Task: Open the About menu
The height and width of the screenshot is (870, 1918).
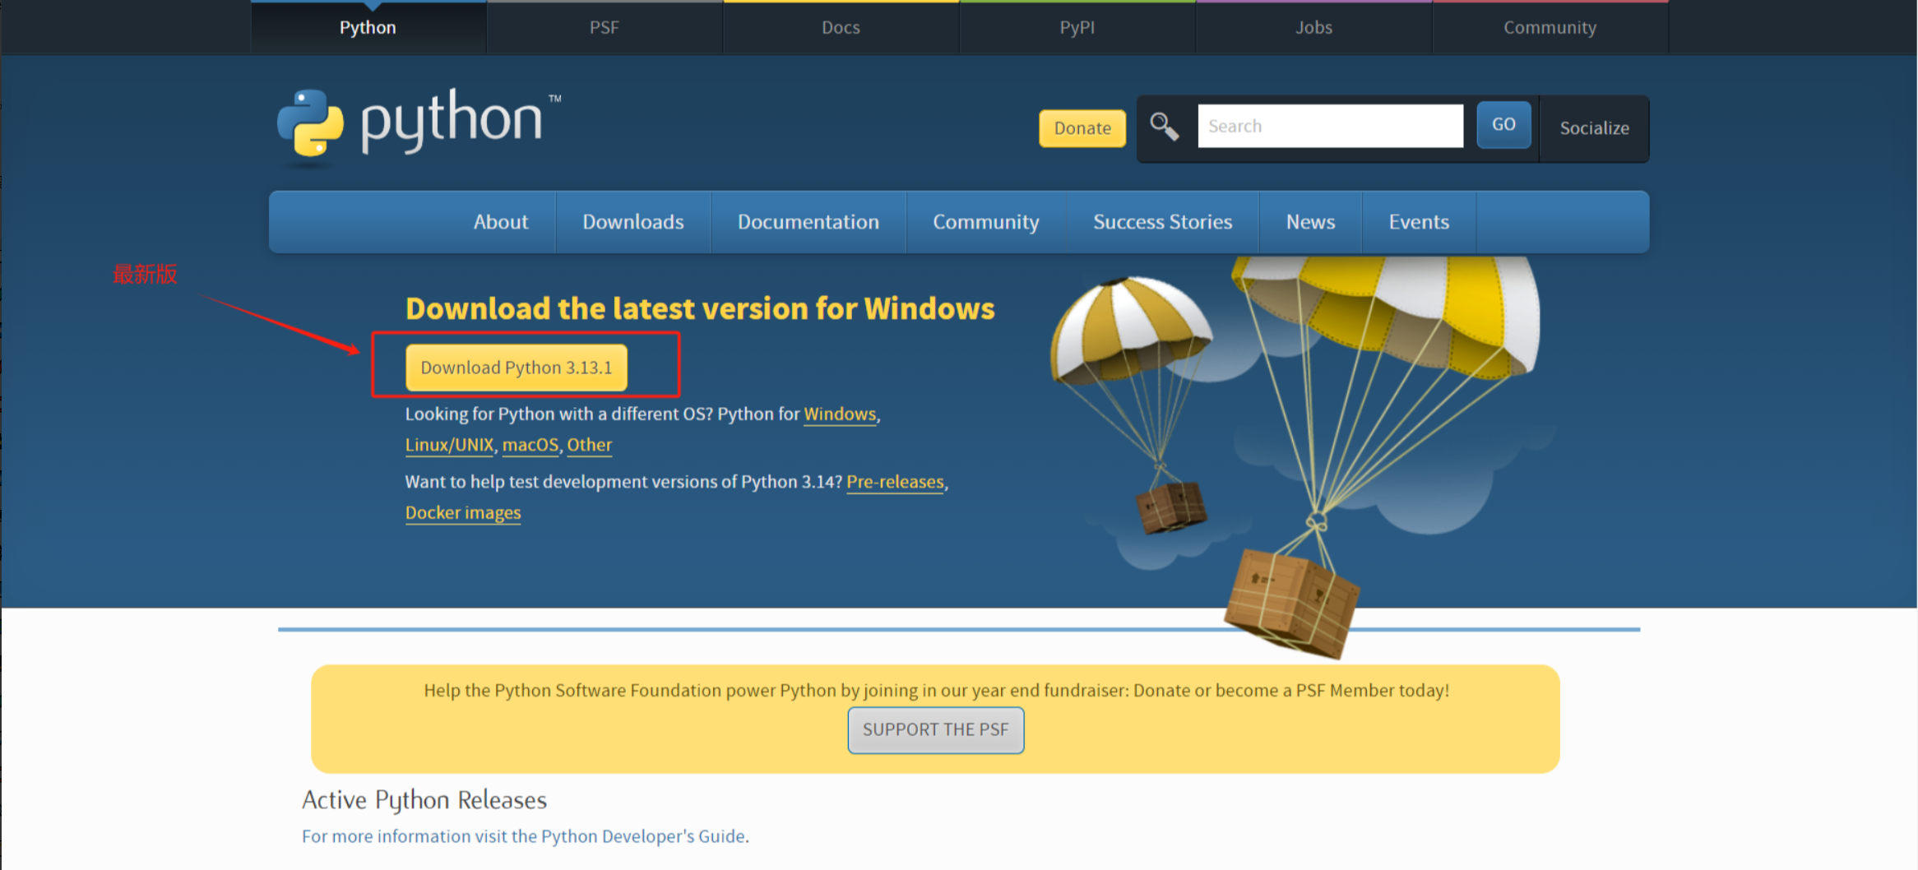Action: (x=500, y=222)
